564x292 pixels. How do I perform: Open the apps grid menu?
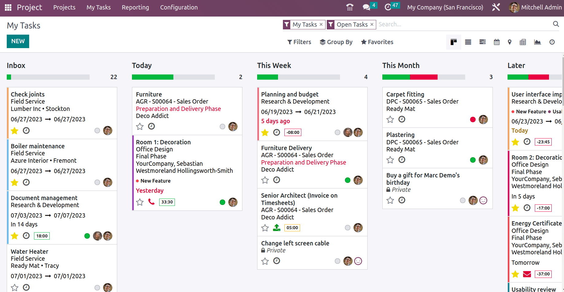pyautogui.click(x=8, y=7)
